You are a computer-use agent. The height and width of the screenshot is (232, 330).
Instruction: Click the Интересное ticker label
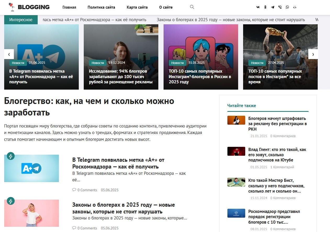point(21,20)
